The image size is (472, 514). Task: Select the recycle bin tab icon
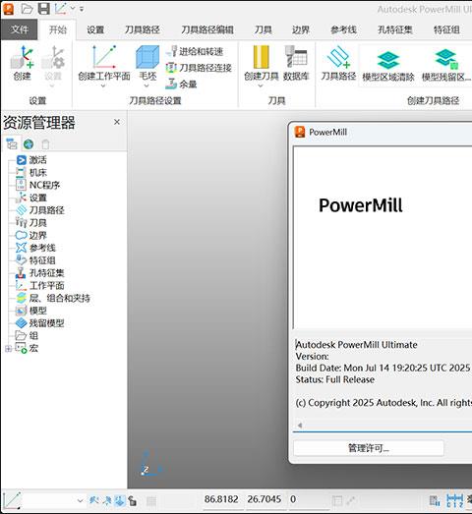point(45,143)
